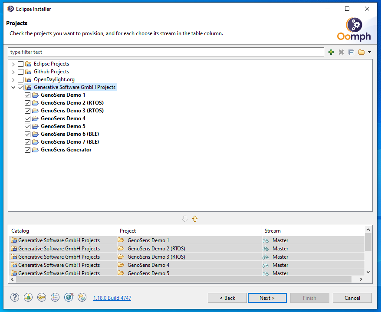Select GenoSens Demo 6 (BLE) tree item
Viewport: 381px width, 312px height.
coord(70,134)
